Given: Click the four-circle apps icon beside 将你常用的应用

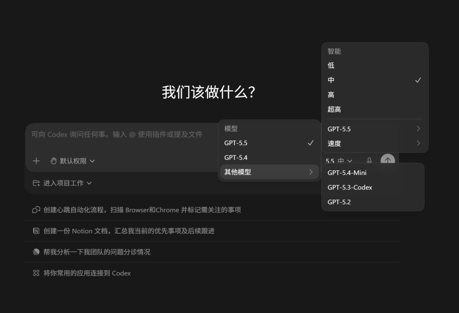Looking at the screenshot, I should 36,273.
